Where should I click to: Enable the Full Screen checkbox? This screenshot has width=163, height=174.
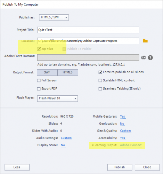(x=39, y=80)
